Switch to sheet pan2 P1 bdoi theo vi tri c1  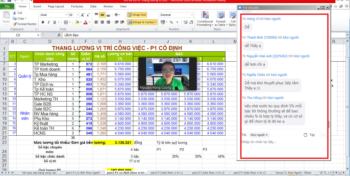coord(167,173)
